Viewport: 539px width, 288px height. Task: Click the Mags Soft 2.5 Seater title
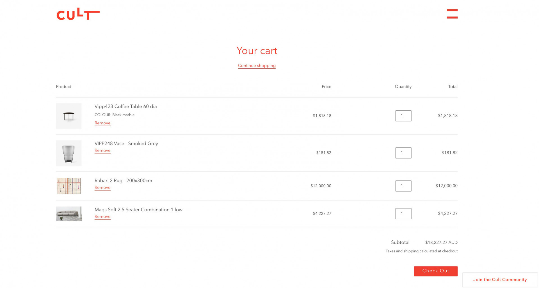pyautogui.click(x=138, y=210)
